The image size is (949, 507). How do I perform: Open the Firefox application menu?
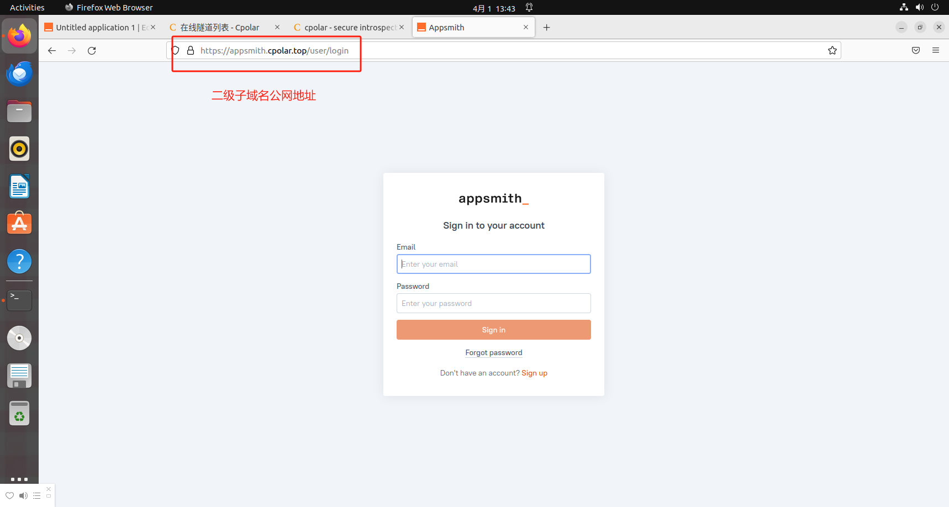coord(936,50)
